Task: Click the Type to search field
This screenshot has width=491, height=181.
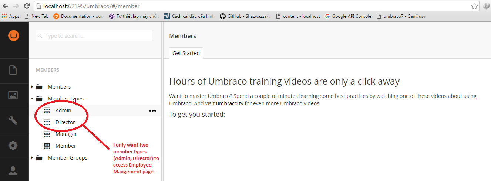Action: (x=94, y=35)
